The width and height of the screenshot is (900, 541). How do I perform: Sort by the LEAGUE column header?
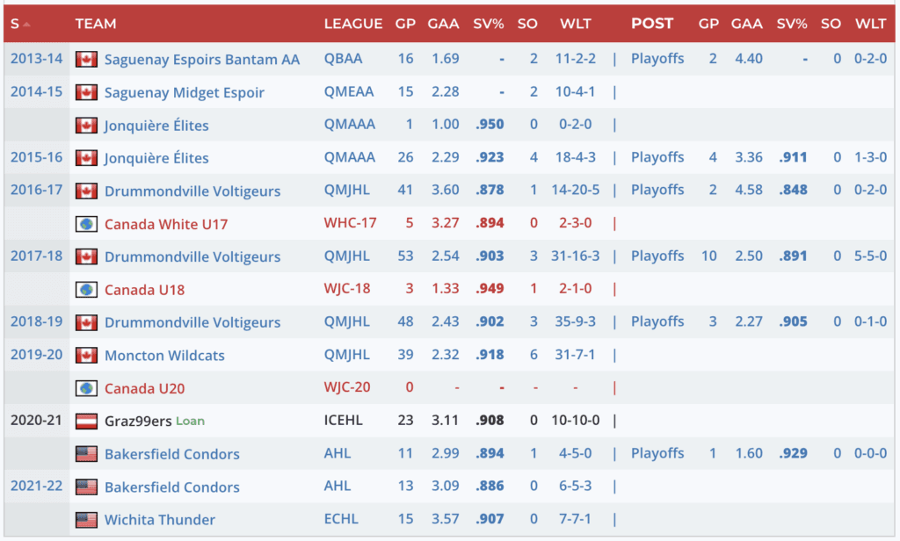pyautogui.click(x=352, y=25)
